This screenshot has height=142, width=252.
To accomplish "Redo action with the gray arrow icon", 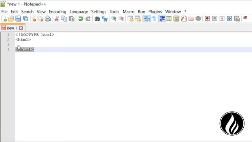I will 88,19.
